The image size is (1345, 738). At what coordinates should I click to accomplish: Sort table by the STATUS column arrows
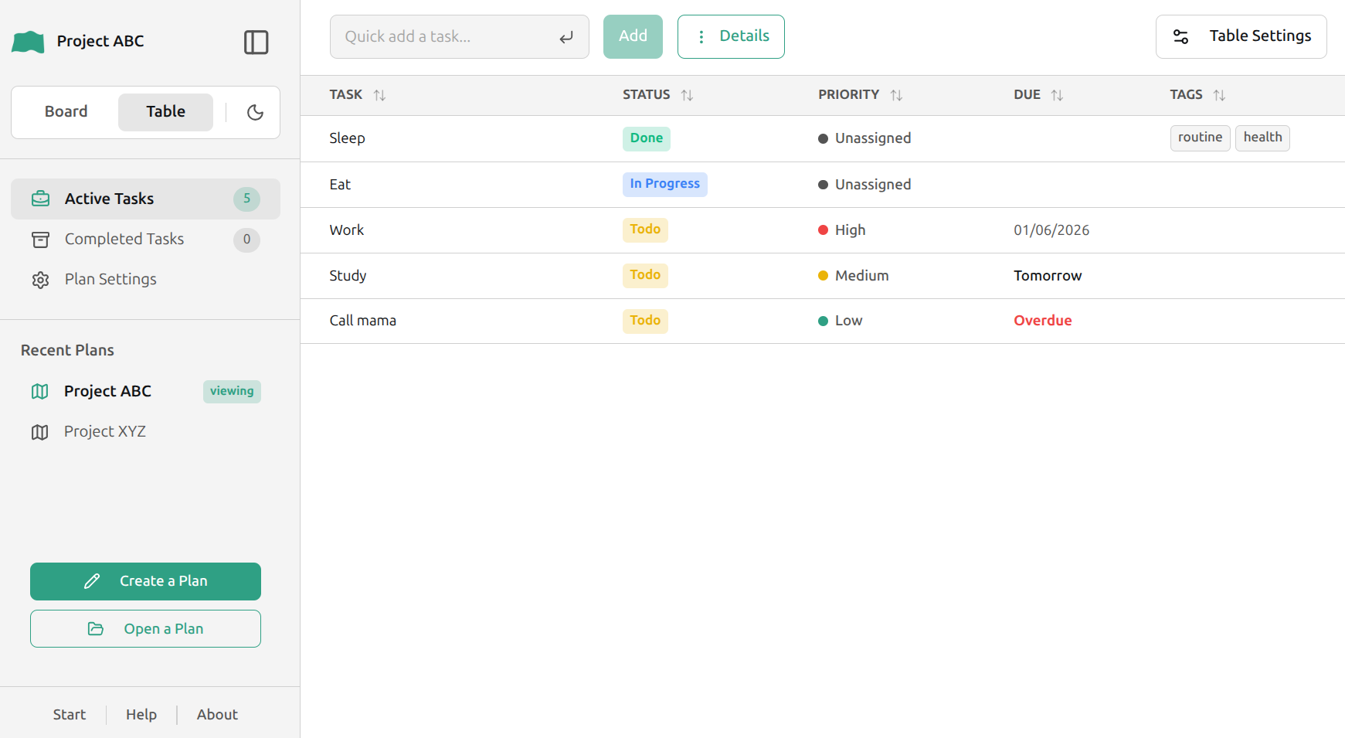[x=687, y=95]
